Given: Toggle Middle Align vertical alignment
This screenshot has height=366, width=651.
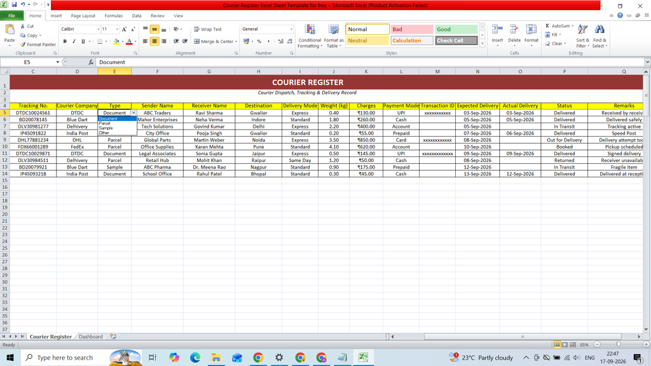Looking at the screenshot, I should point(154,29).
